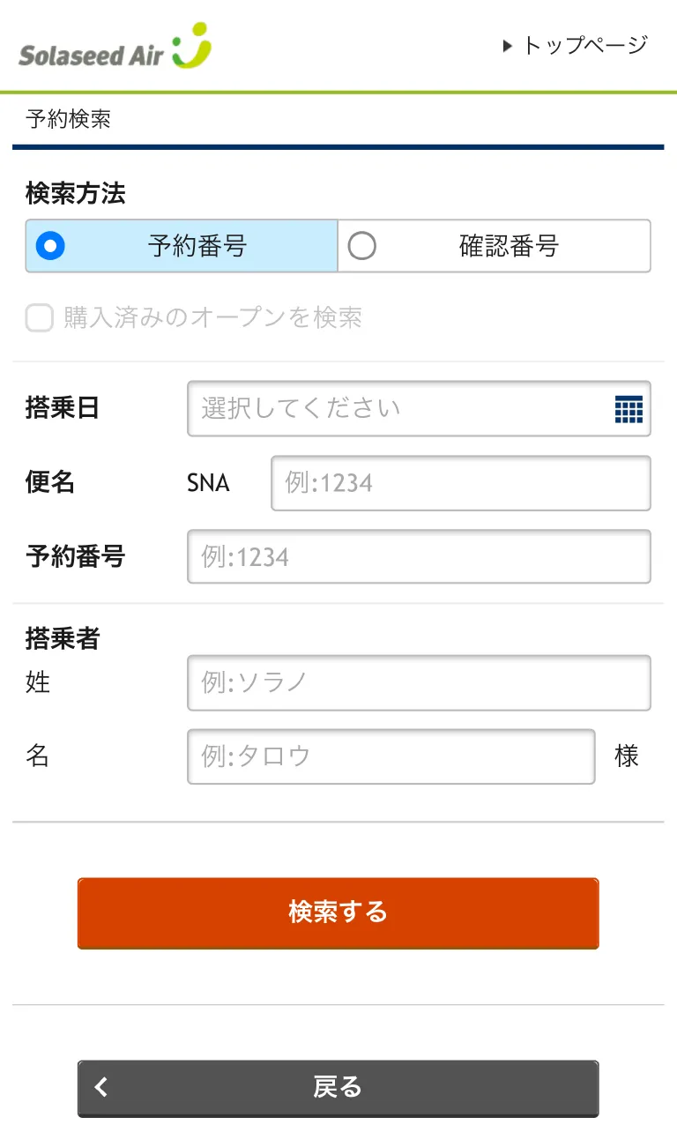This screenshot has width=677, height=1147.
Task: Select the 確認番号 radio button
Action: (361, 246)
